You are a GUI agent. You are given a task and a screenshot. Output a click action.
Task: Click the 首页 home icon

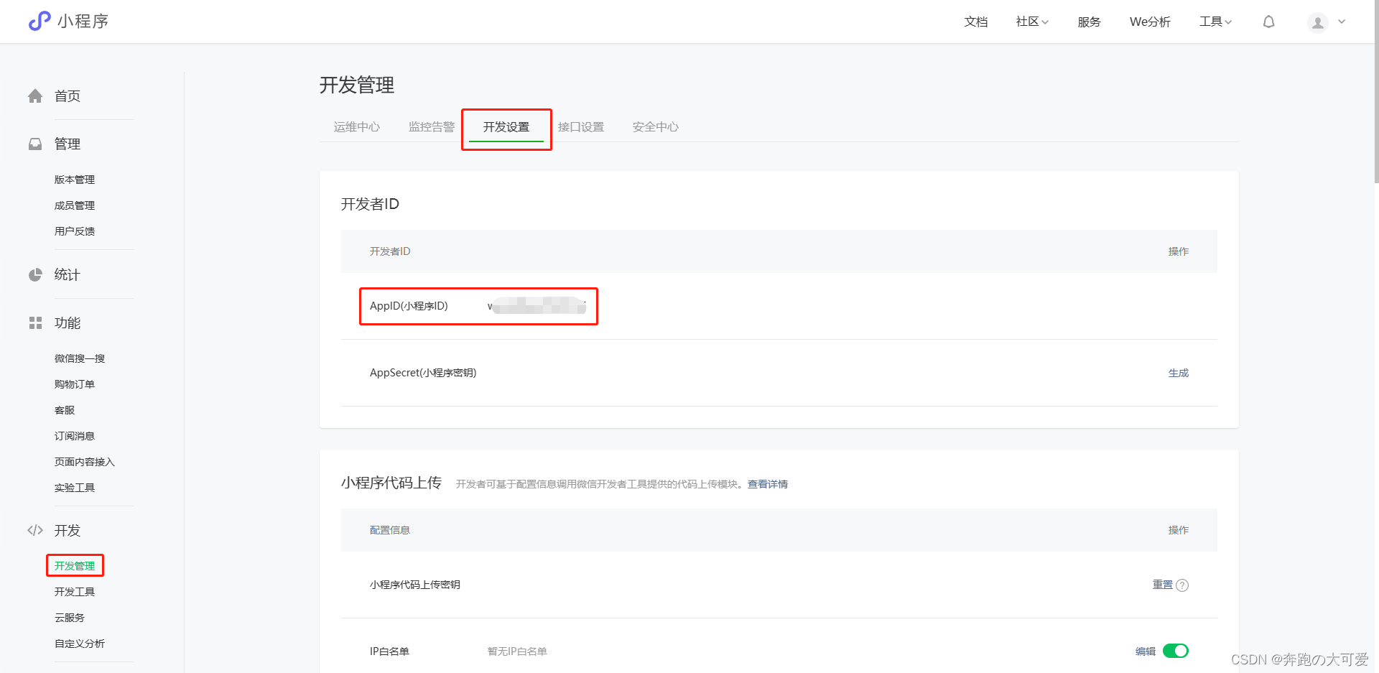pos(35,96)
